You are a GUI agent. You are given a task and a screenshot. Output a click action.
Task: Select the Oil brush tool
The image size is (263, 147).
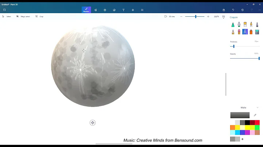(x=245, y=25)
